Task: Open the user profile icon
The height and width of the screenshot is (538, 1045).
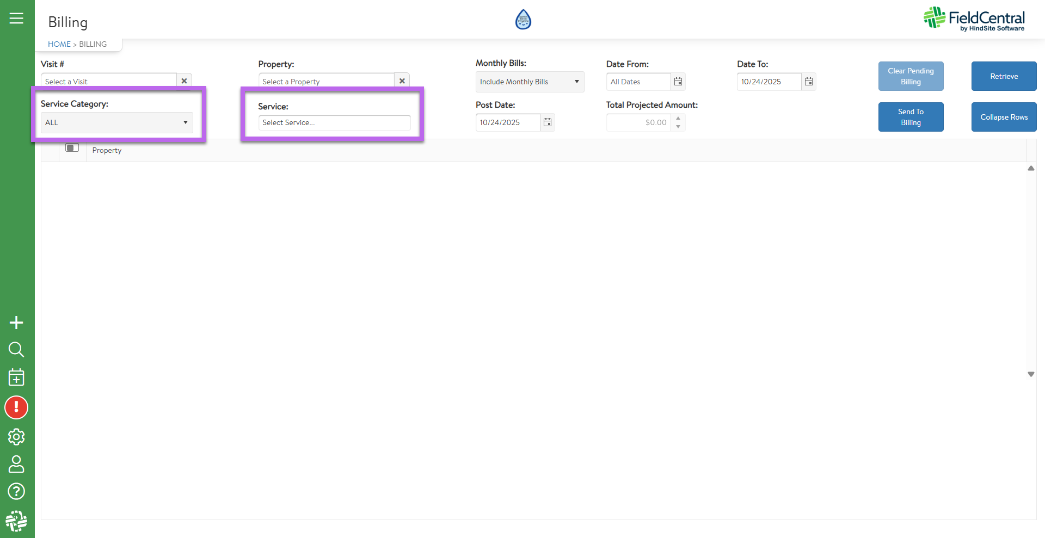Action: tap(16, 464)
